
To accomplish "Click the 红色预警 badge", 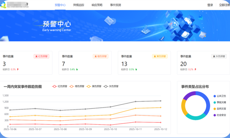I will (x=42, y=56).
